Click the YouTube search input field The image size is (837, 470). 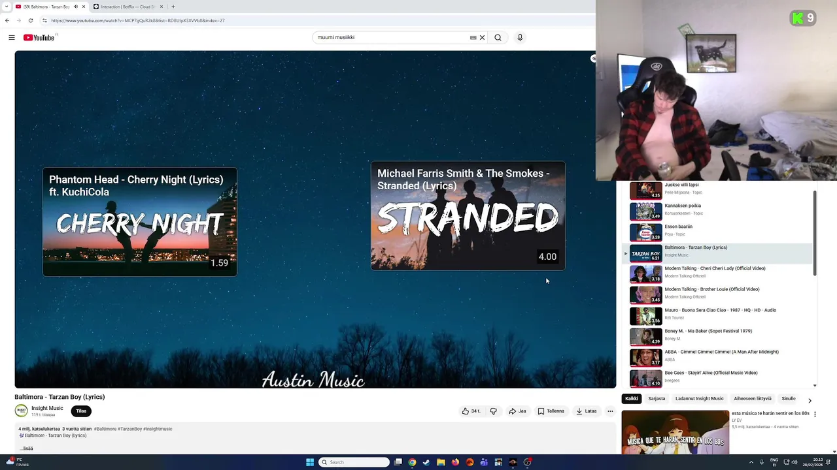click(x=391, y=37)
